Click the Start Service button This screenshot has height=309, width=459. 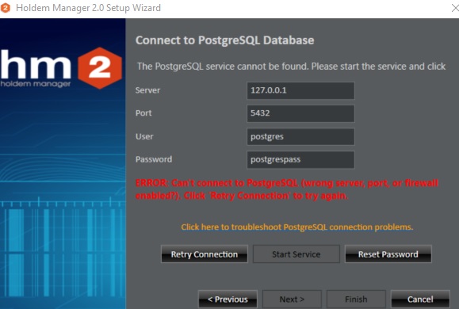[x=296, y=254]
